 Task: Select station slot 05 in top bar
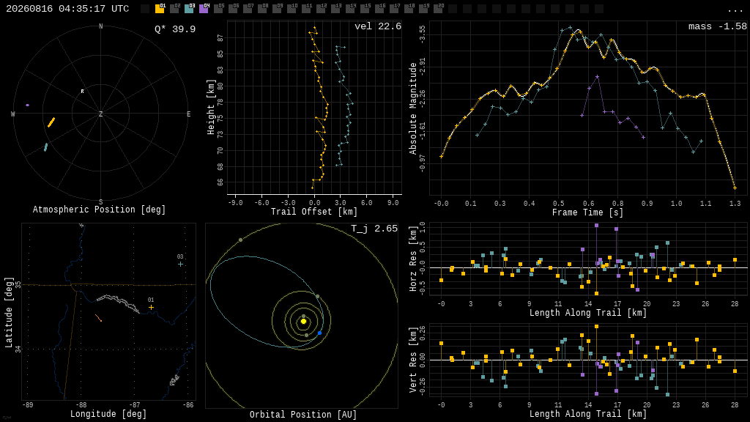(x=218, y=9)
